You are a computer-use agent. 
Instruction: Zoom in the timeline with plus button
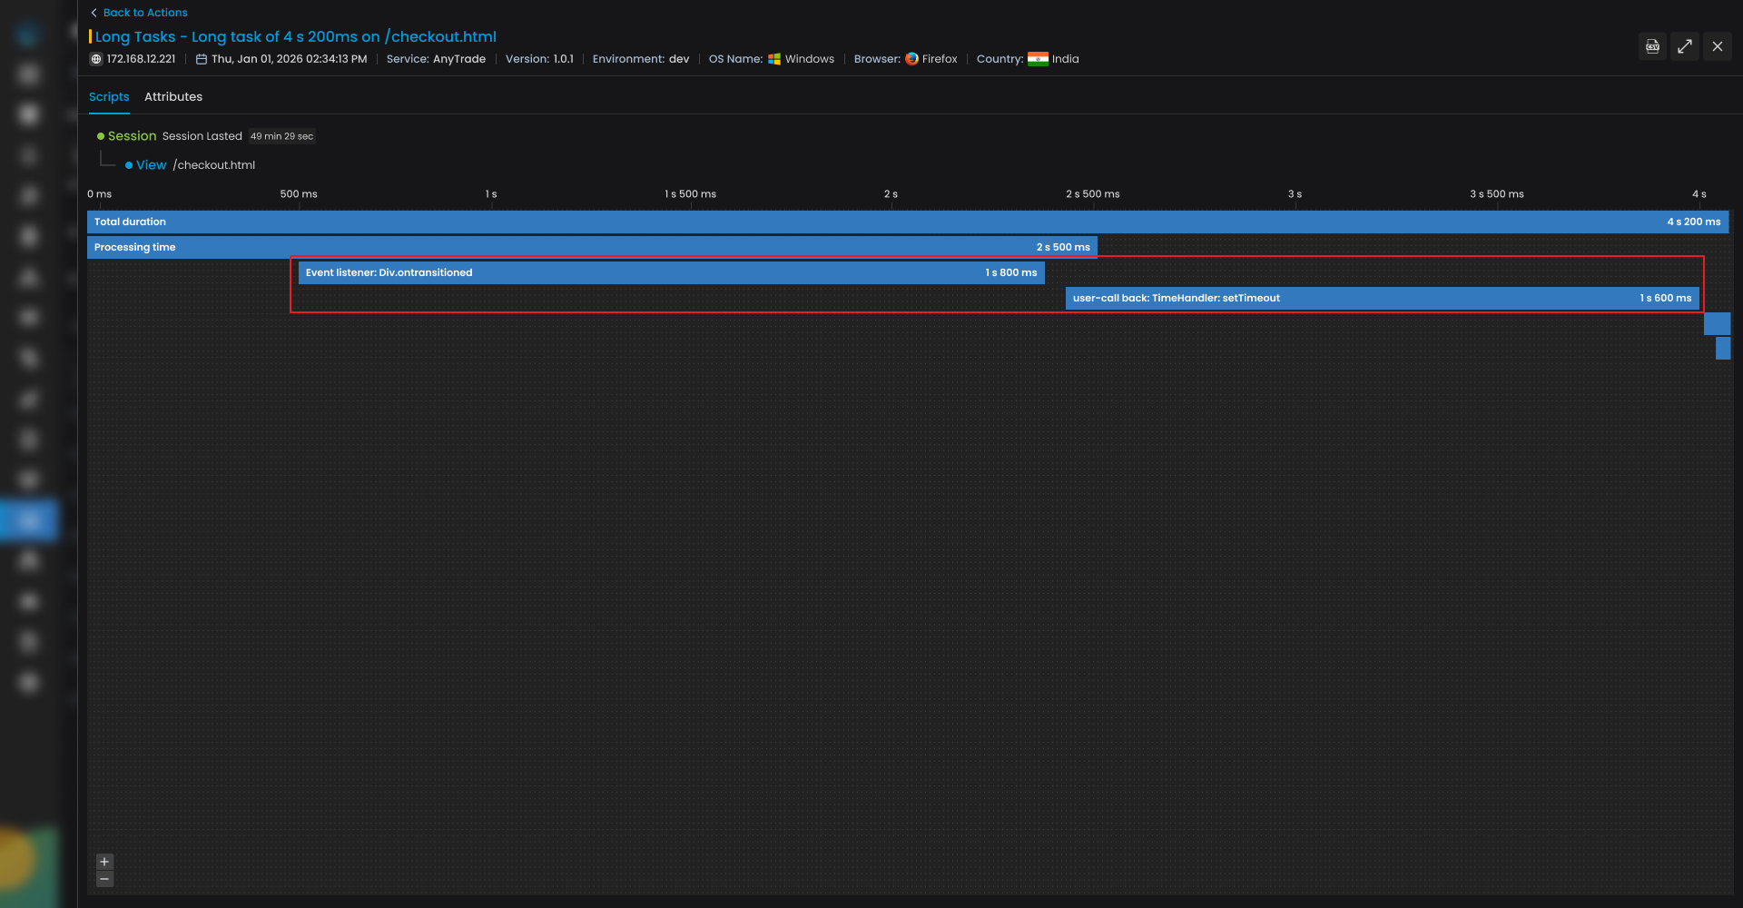click(x=104, y=862)
